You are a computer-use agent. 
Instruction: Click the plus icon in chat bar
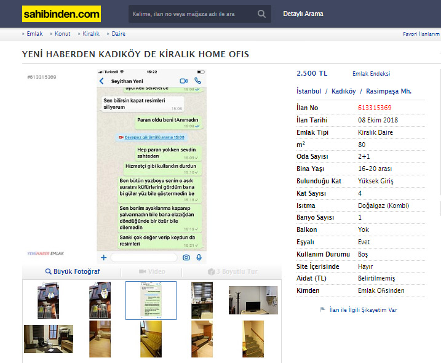103,257
